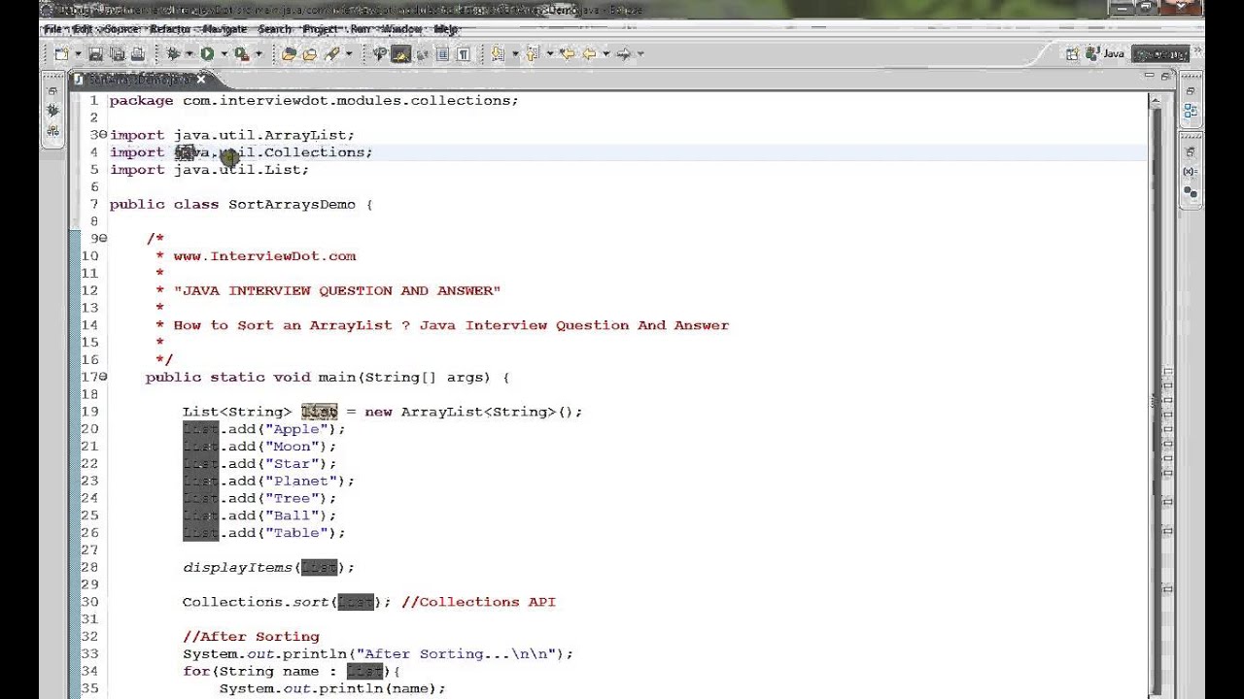The image size is (1244, 699).
Task: Open the Run configurations dropdown arrow
Action: [x=224, y=54]
